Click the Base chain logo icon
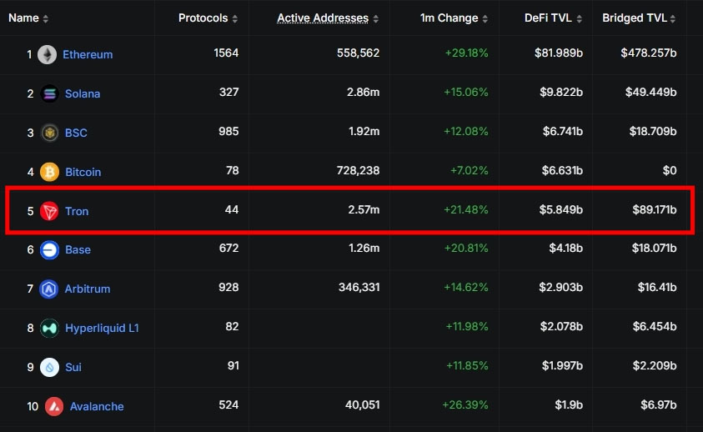This screenshot has width=703, height=432. [x=49, y=250]
